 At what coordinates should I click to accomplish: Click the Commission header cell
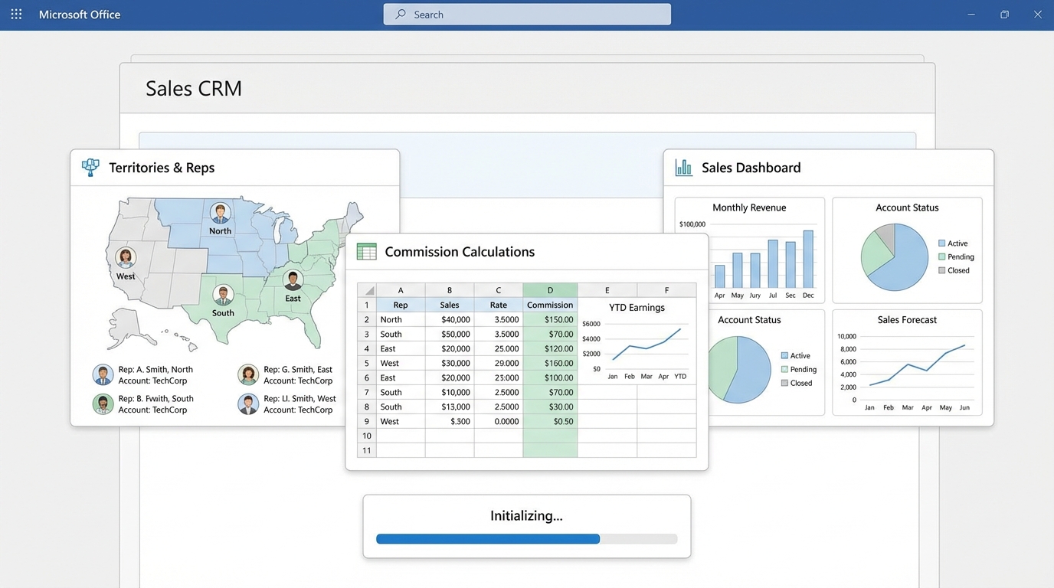pos(550,305)
